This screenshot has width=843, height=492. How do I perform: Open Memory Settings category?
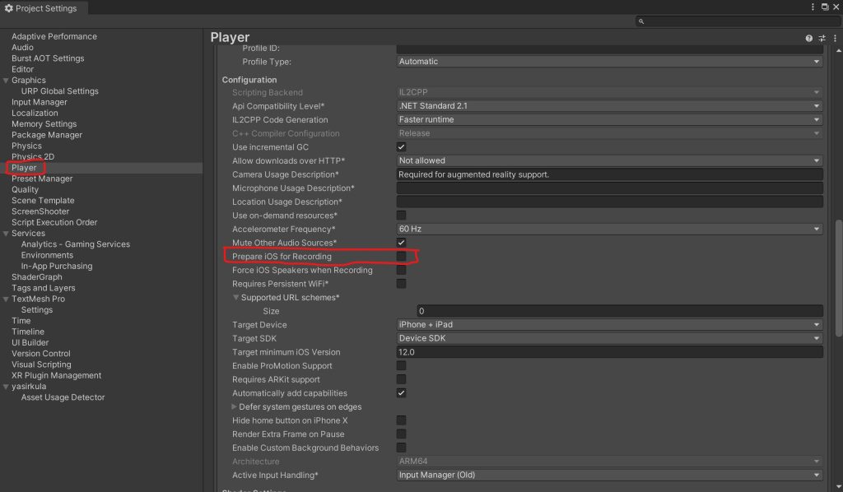[x=44, y=124]
